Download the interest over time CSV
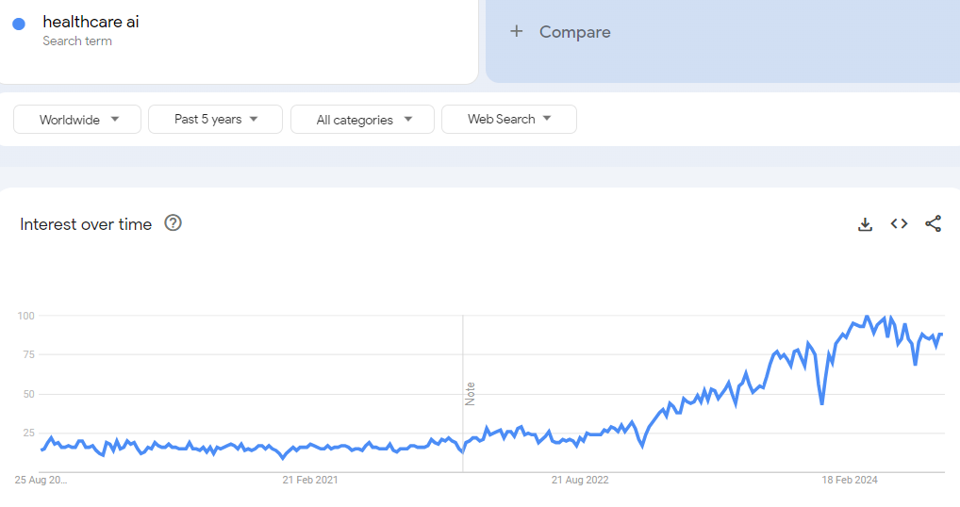 pyautogui.click(x=865, y=224)
